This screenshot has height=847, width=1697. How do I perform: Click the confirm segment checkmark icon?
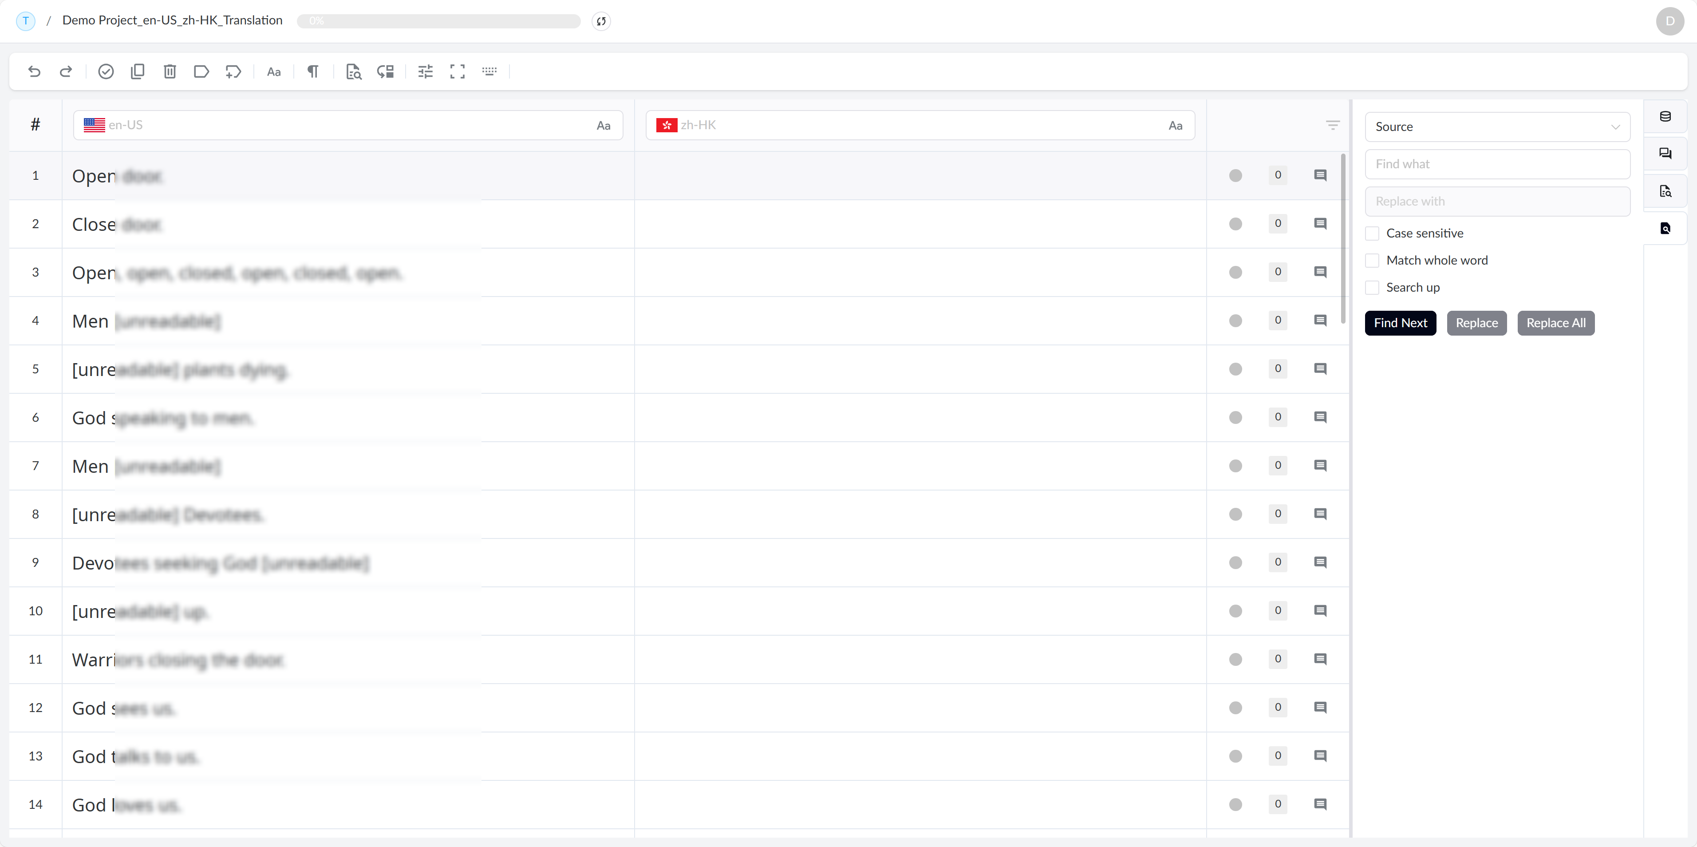pyautogui.click(x=106, y=71)
